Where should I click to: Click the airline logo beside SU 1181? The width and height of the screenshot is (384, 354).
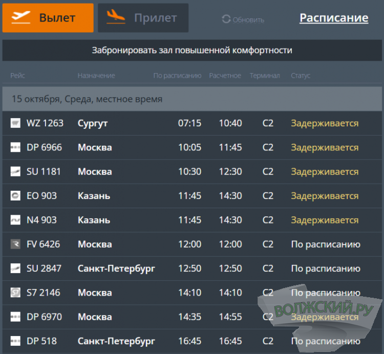[x=15, y=172]
